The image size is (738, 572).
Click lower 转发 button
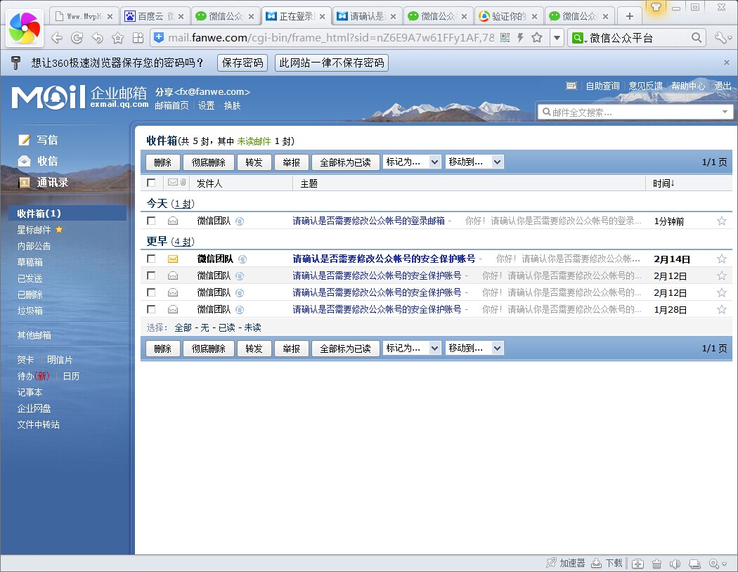coord(254,349)
